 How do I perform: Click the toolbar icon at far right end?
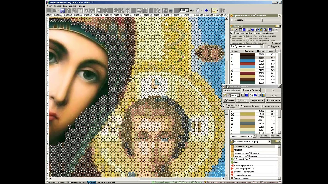[222, 10]
